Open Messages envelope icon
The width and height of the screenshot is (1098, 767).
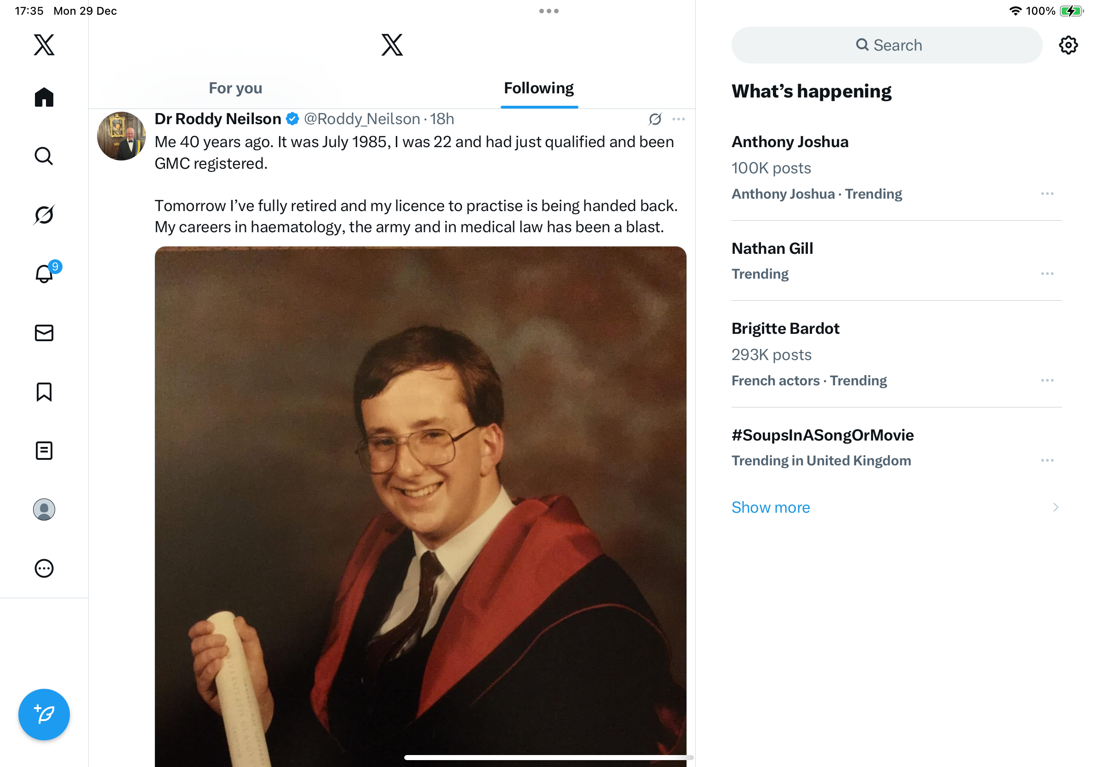click(x=44, y=333)
